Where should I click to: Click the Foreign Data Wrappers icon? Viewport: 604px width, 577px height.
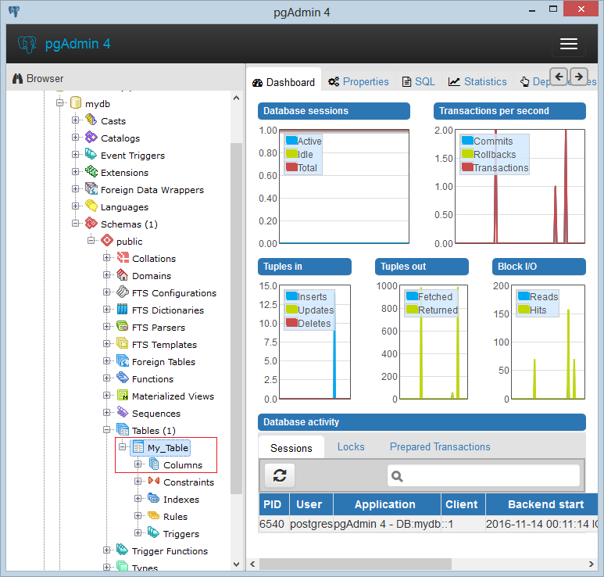pyautogui.click(x=91, y=189)
